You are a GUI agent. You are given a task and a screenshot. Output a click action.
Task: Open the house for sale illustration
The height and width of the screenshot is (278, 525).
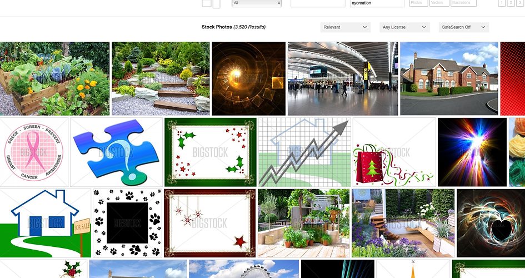pyautogui.click(x=46, y=223)
